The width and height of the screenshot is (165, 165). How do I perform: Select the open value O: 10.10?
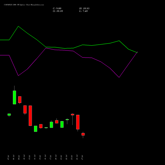click(x=58, y=11)
